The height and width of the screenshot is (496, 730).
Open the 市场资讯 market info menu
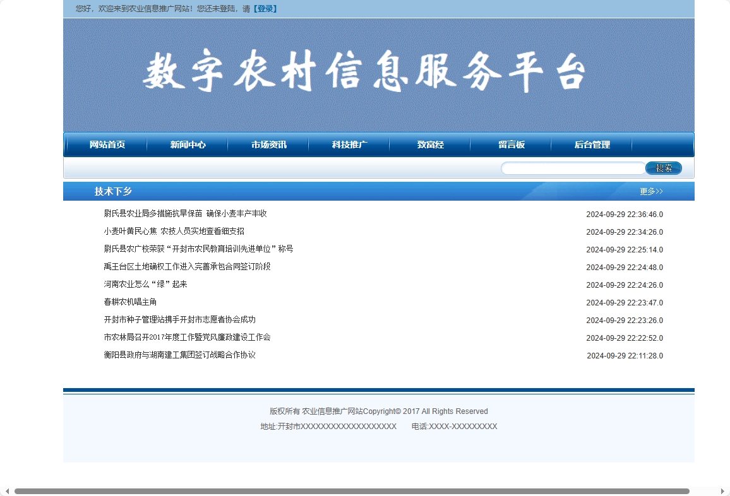(x=268, y=145)
